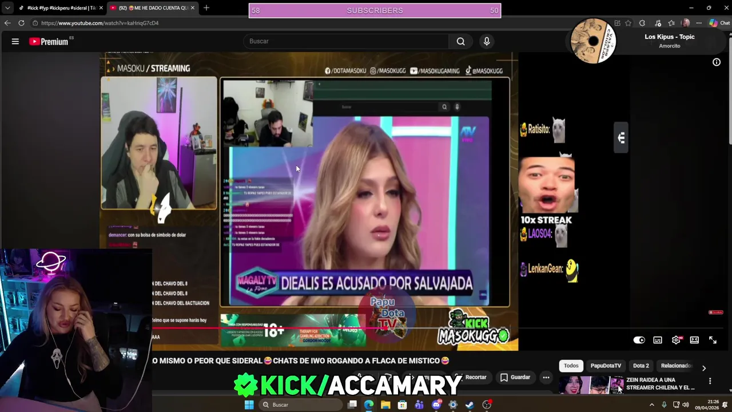Open Microsoft Store from the taskbar
Screen dimensions: 732x412
coord(403,405)
